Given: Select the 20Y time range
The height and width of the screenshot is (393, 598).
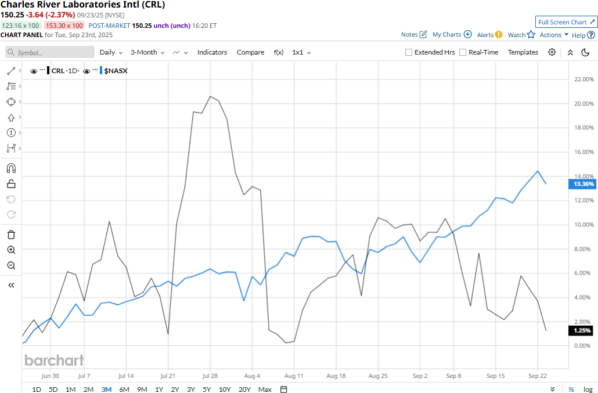Looking at the screenshot, I should click(244, 389).
